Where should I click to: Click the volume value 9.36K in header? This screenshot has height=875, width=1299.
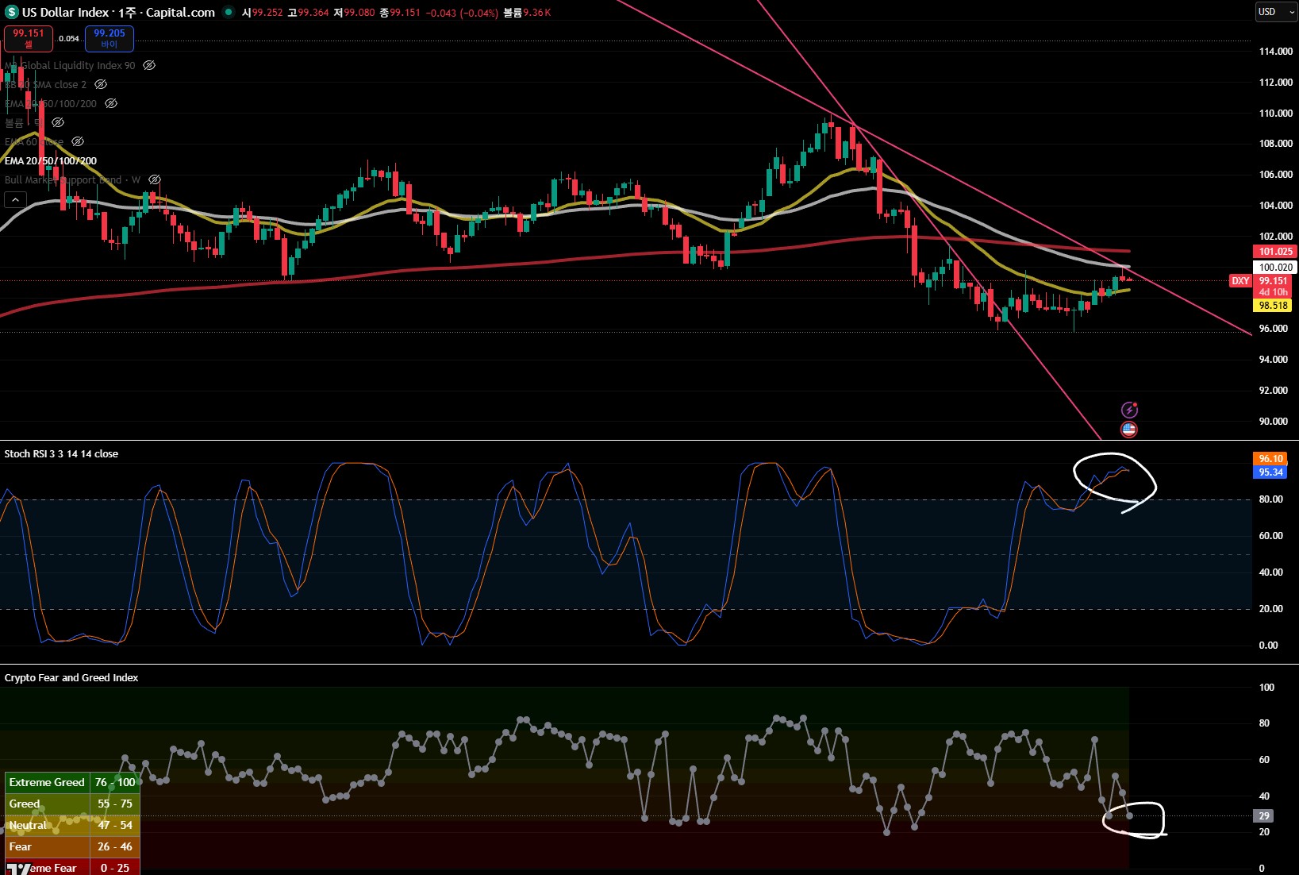click(x=537, y=12)
